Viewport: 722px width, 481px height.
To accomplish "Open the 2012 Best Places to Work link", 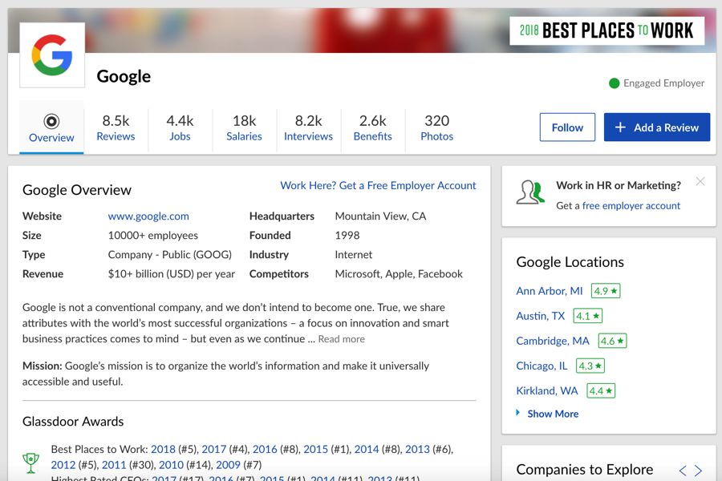I will pos(63,465).
